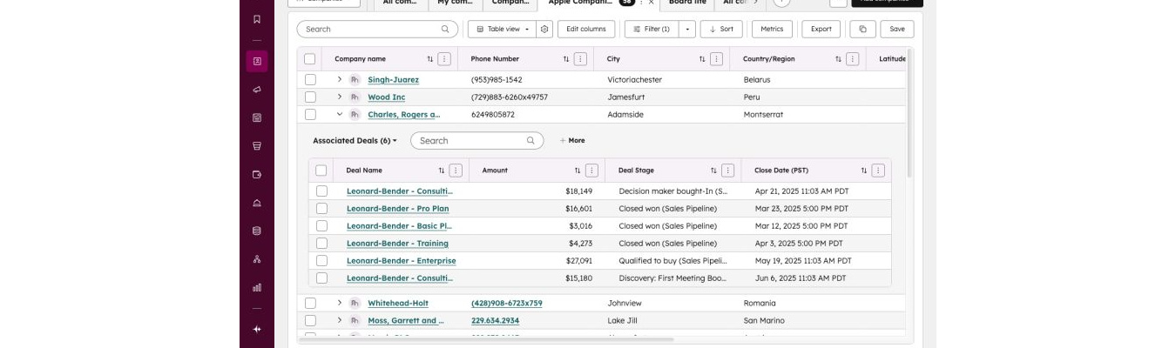The width and height of the screenshot is (1176, 348).
Task: Open Deal Stage column options menu
Action: click(727, 171)
